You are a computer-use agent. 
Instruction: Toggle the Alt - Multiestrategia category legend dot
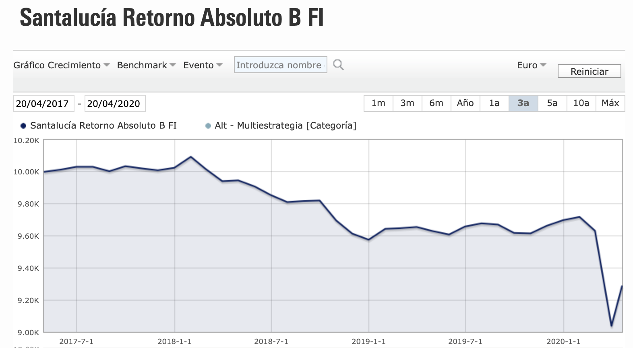pos(208,126)
